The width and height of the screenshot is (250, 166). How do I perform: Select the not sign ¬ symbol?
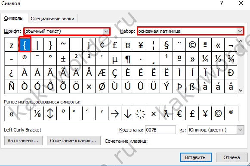[x=231, y=45]
